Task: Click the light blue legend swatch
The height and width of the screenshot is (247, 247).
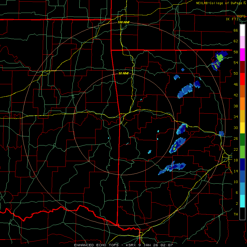Action: pos(242,189)
